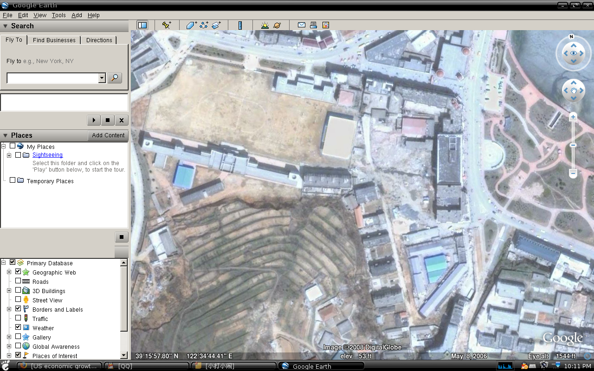The height and width of the screenshot is (371, 594).
Task: Click the play tour button
Action: (x=94, y=120)
